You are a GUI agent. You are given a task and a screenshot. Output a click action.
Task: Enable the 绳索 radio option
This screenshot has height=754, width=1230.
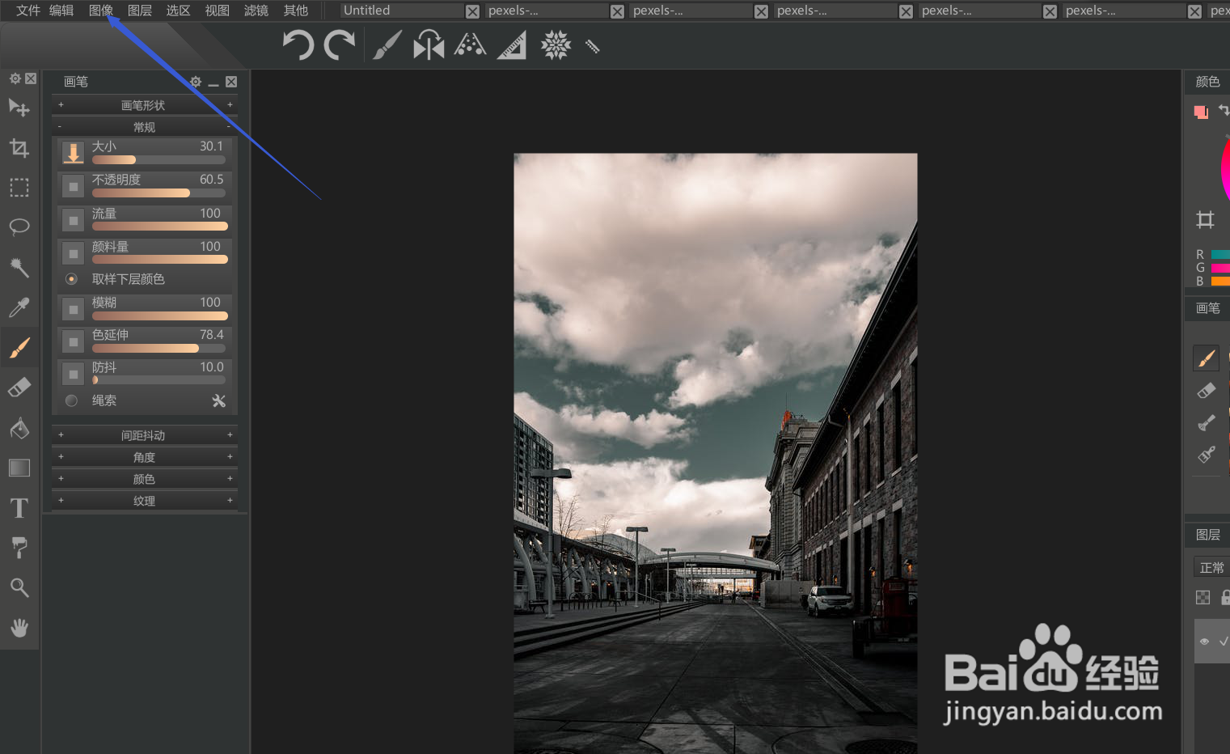click(71, 400)
